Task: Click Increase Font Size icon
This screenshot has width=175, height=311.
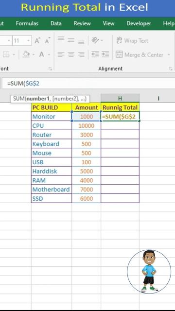Action: tap(37, 40)
